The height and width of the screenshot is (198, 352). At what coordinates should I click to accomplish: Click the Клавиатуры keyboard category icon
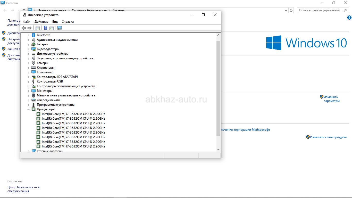pos(33,68)
